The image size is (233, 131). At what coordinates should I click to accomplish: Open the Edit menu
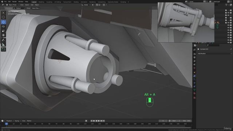pyautogui.click(x=9, y=1)
